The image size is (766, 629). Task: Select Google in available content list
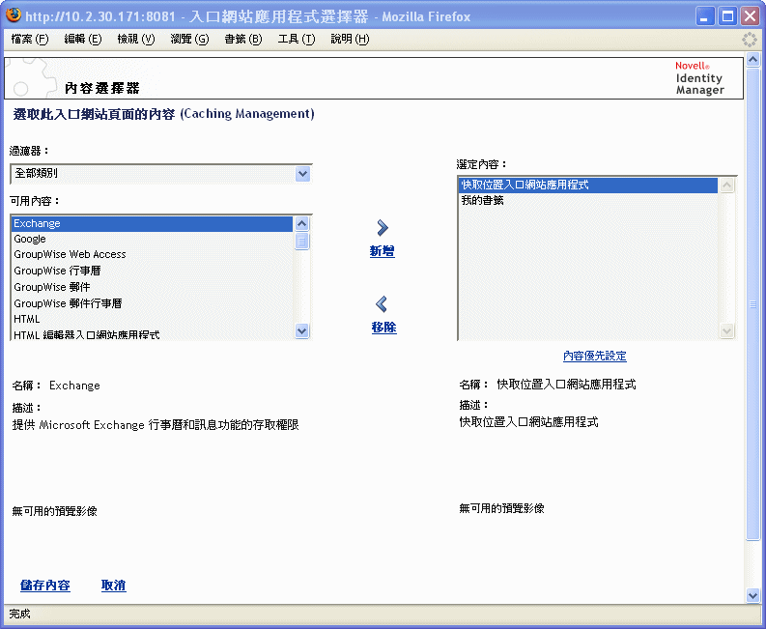pyautogui.click(x=152, y=239)
